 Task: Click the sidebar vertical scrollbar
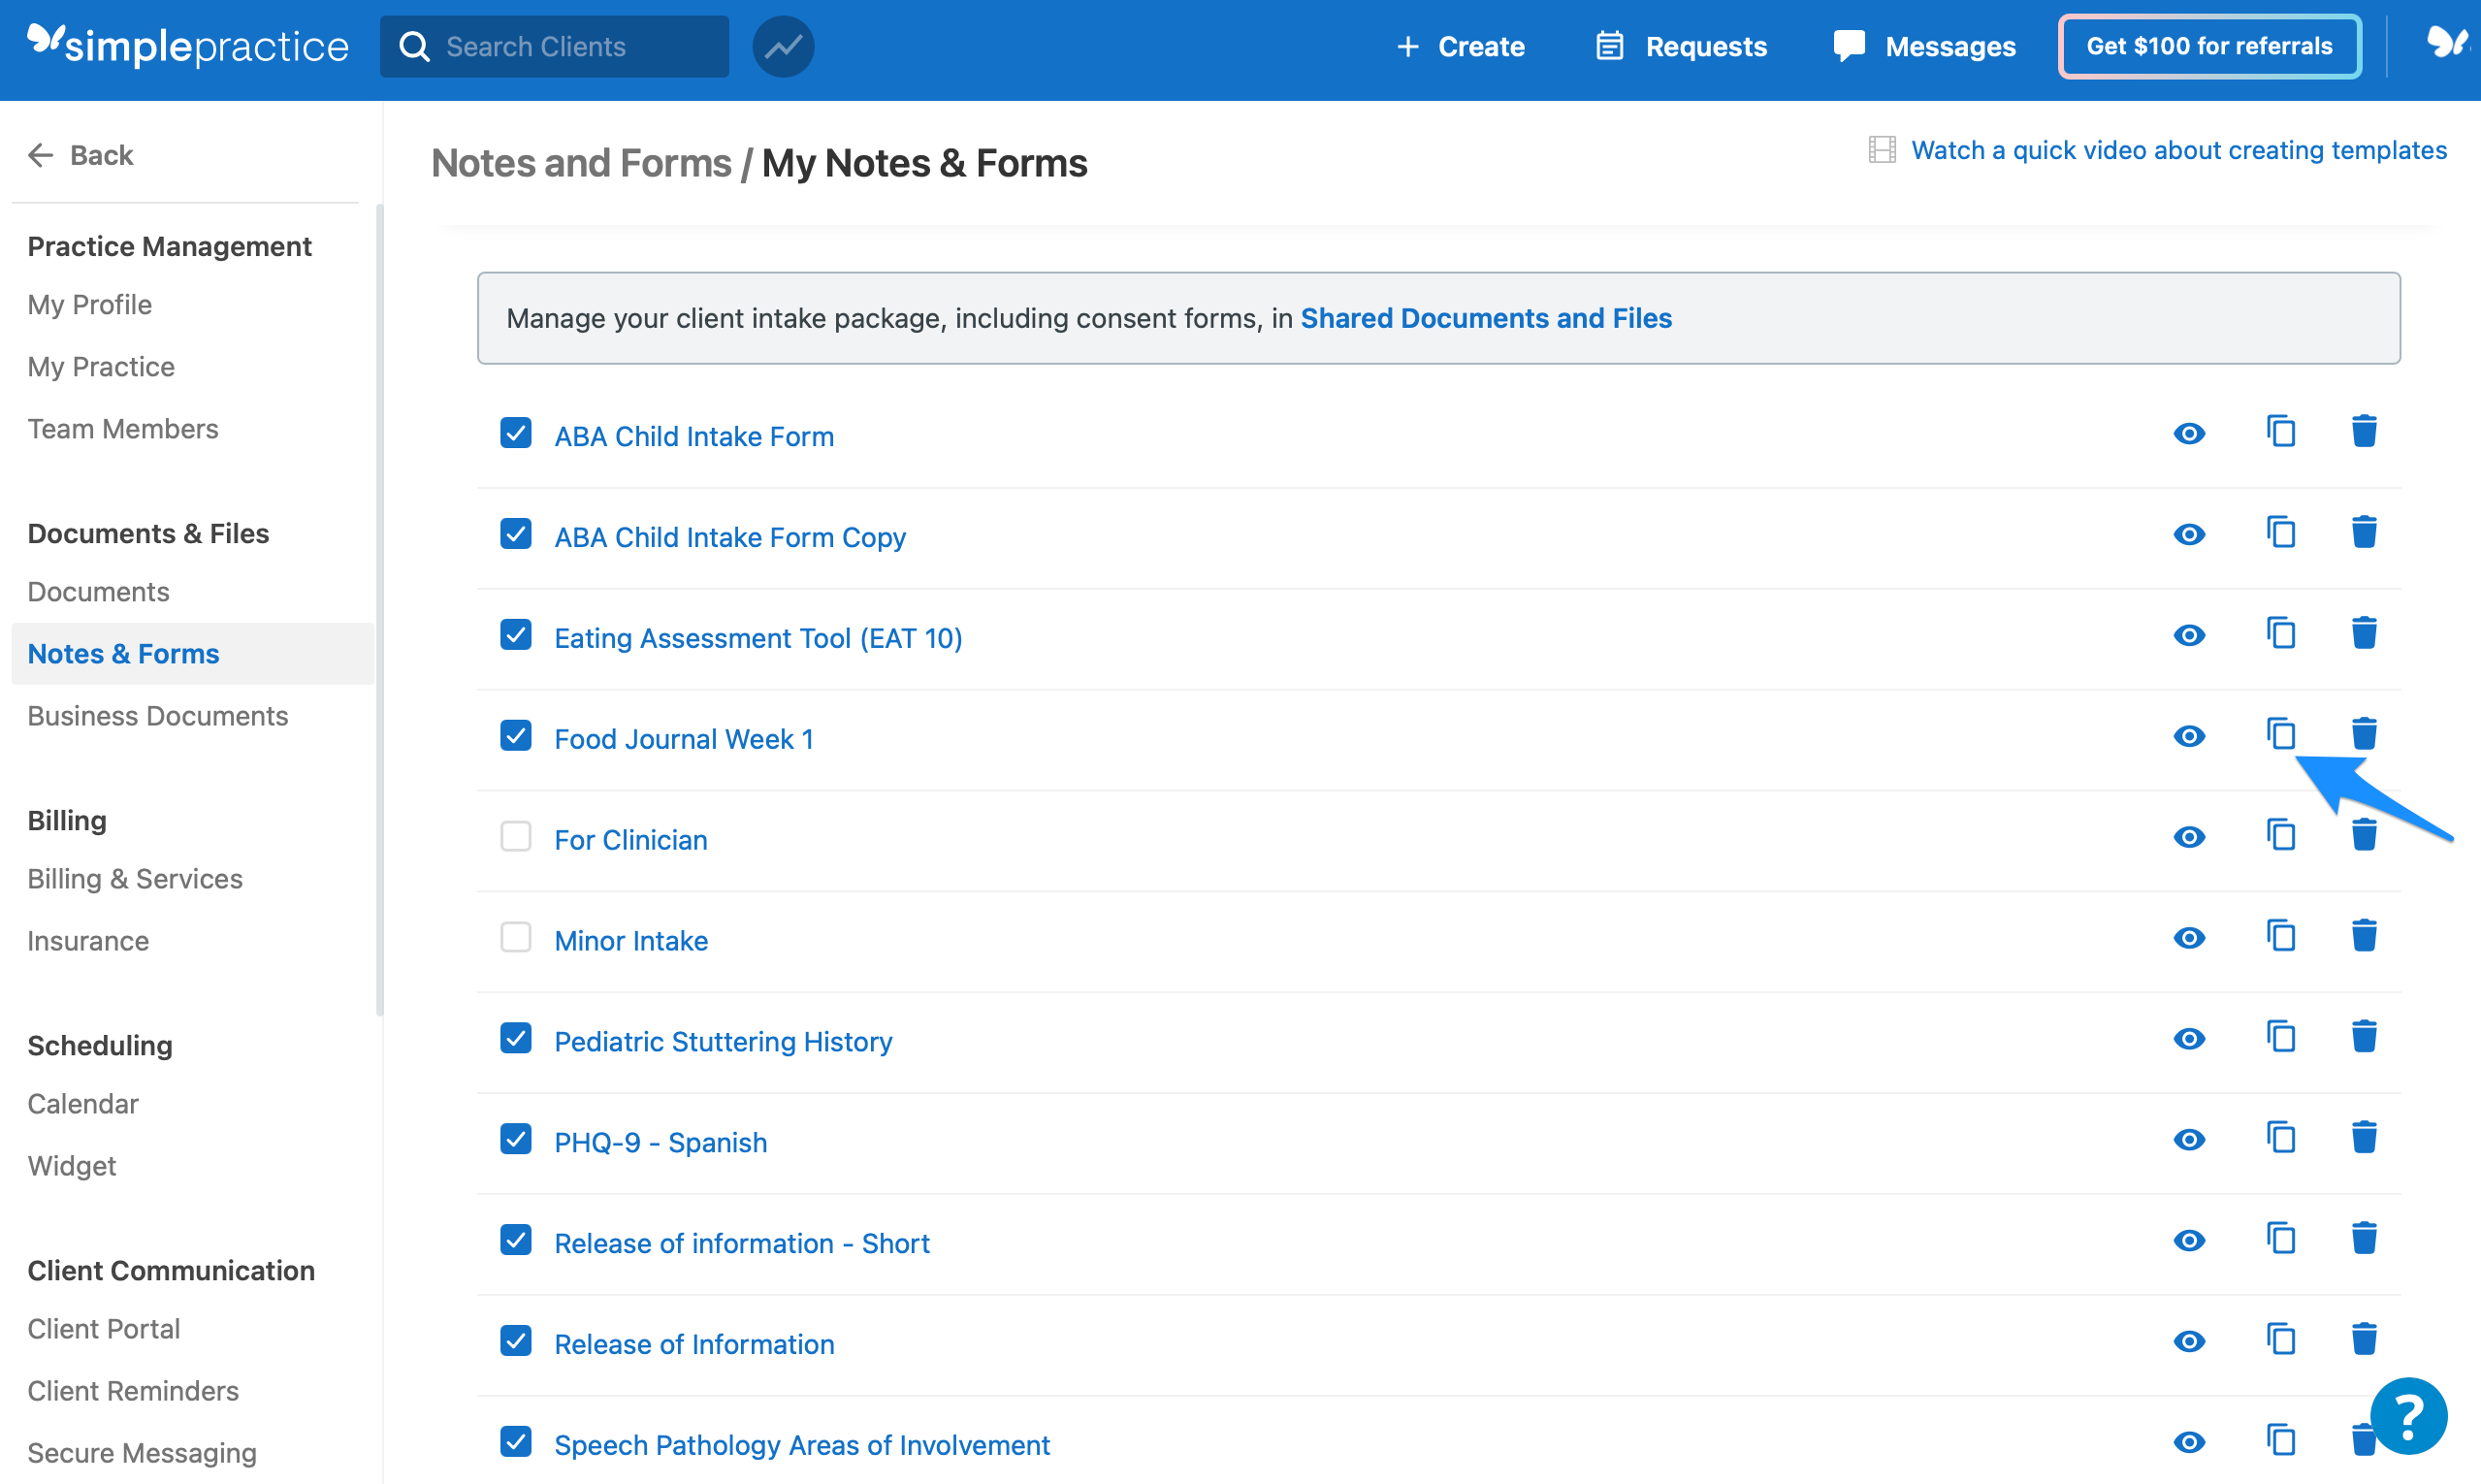(x=379, y=610)
